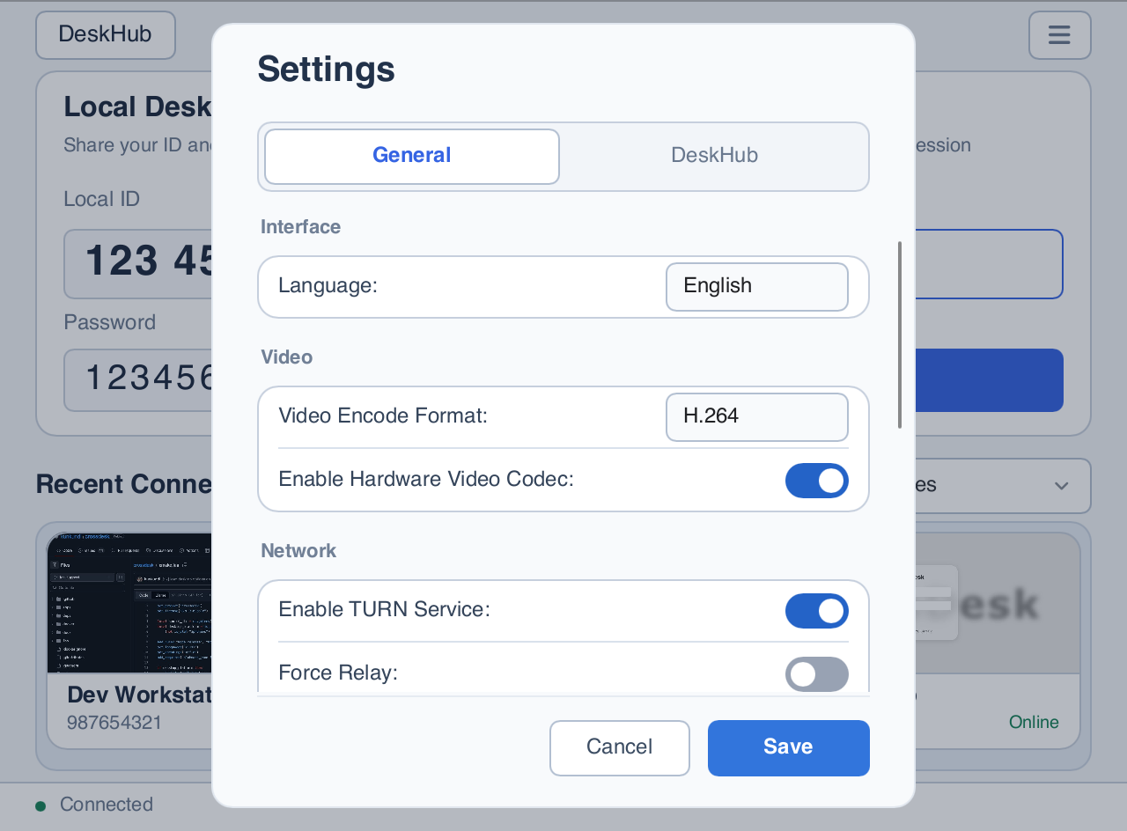
Task: Switch to the General settings tab
Action: click(412, 157)
